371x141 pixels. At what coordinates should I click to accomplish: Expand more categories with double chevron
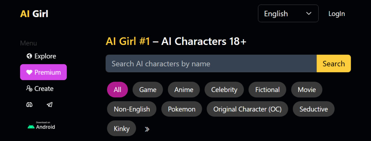(147, 129)
